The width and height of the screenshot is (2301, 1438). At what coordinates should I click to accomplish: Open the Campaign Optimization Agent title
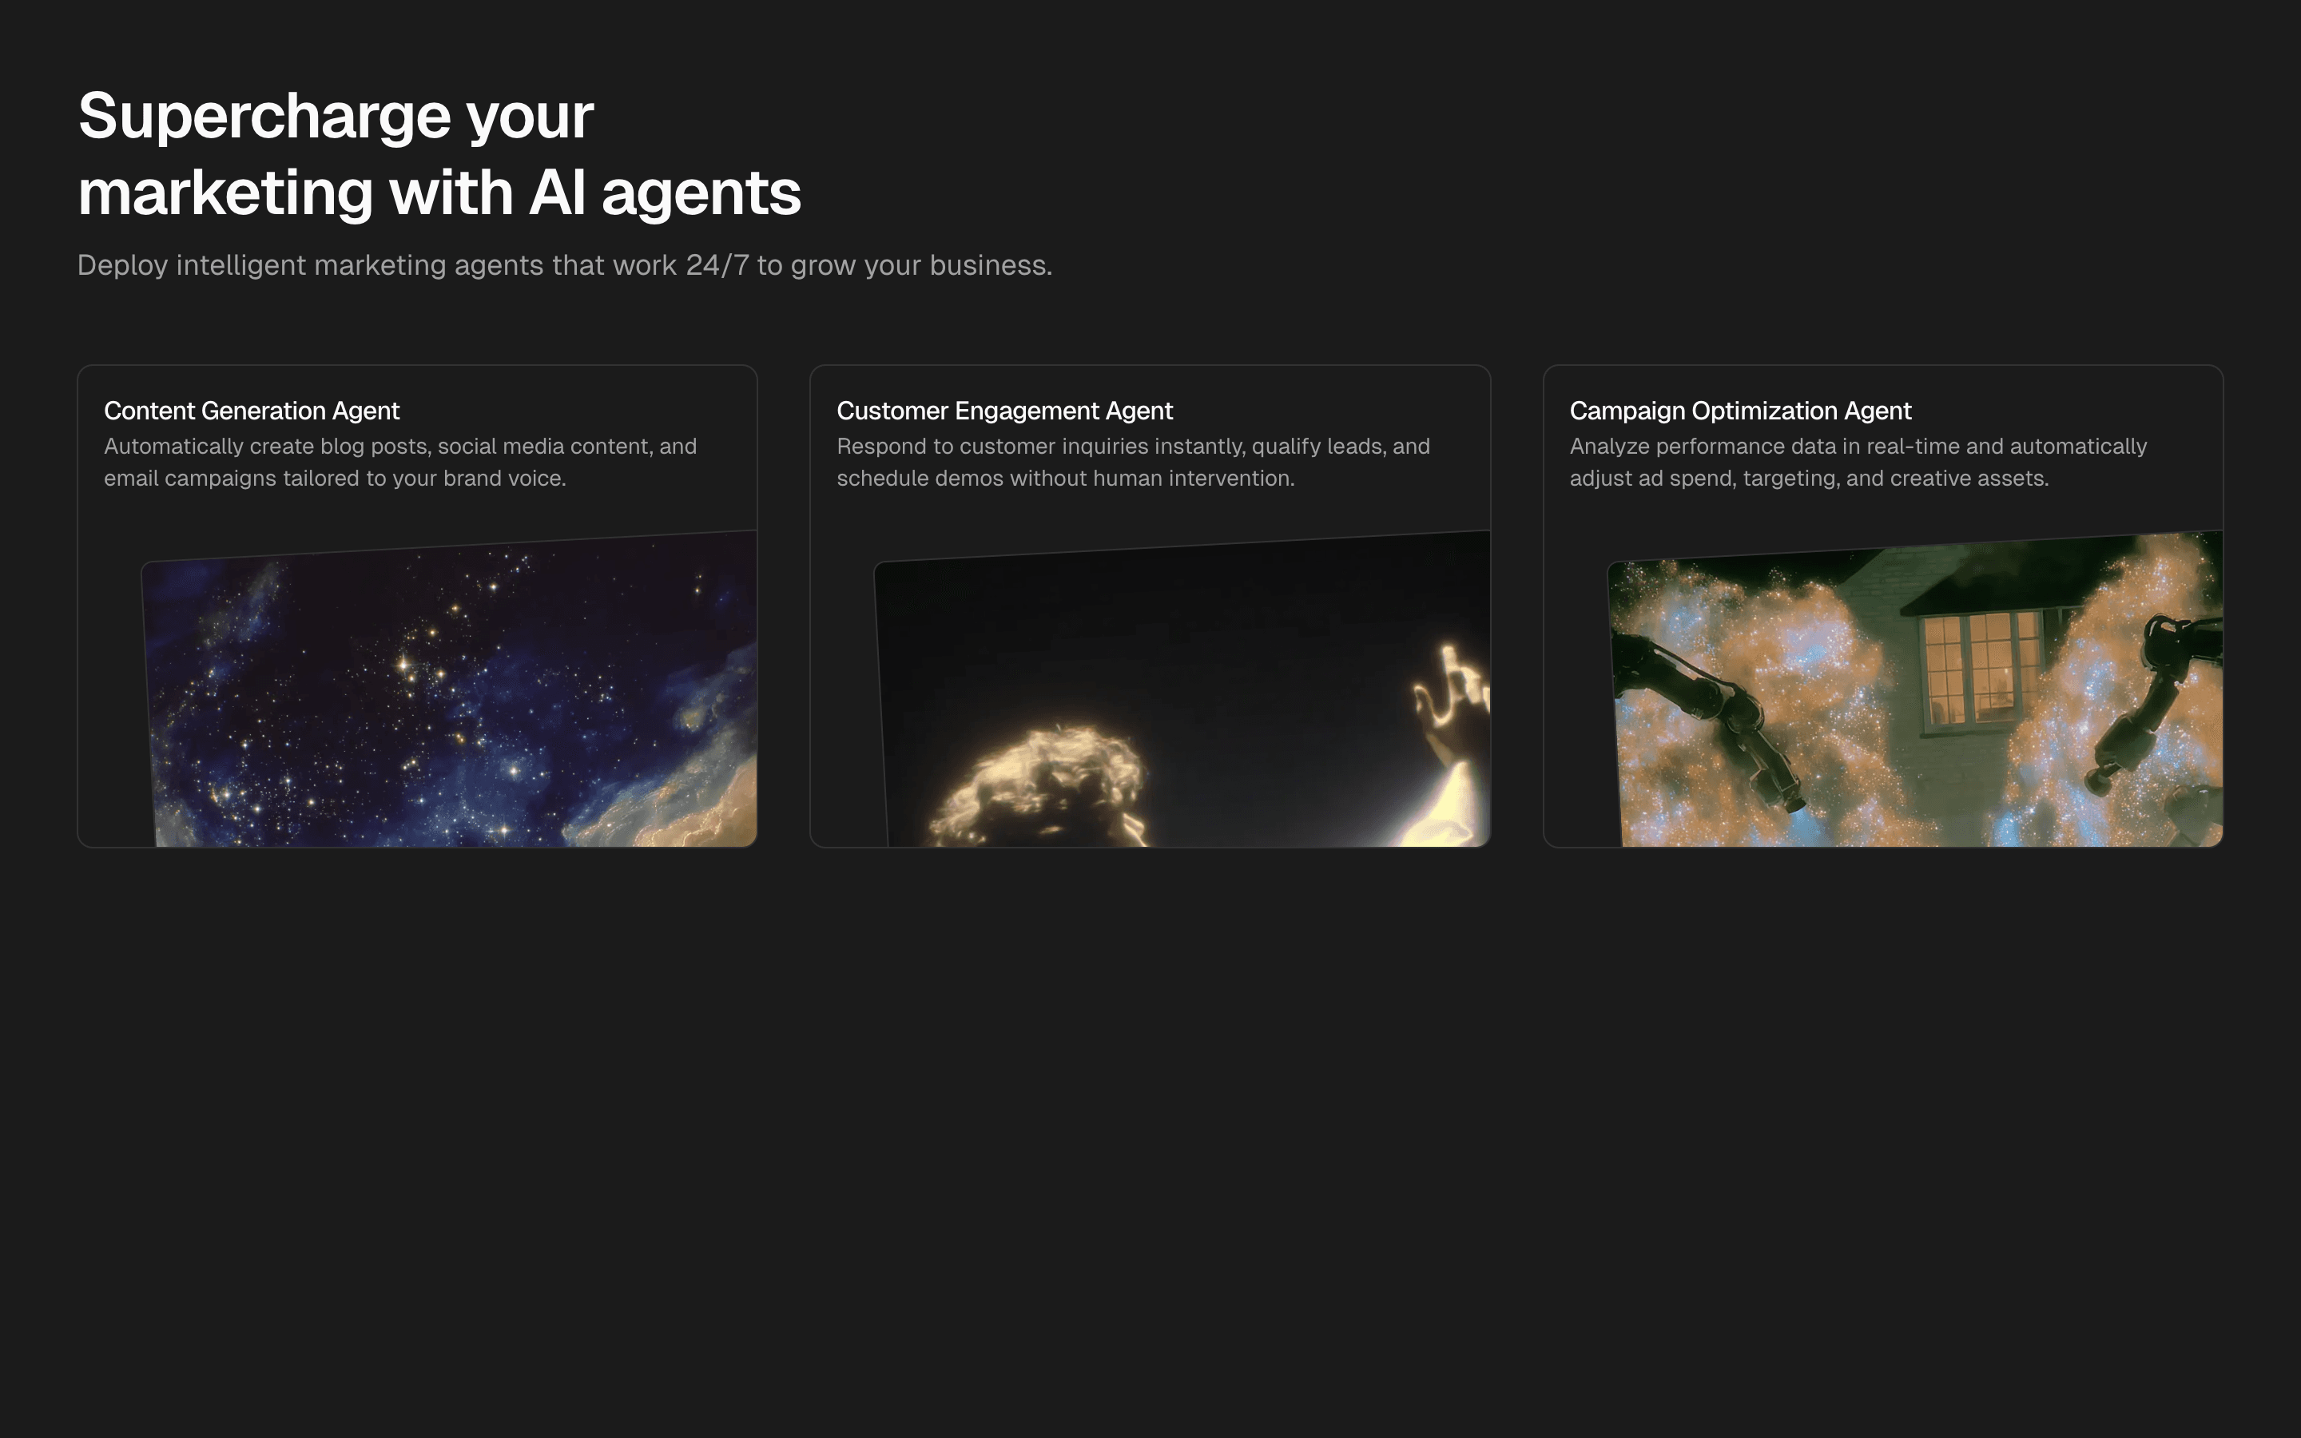coord(1739,411)
